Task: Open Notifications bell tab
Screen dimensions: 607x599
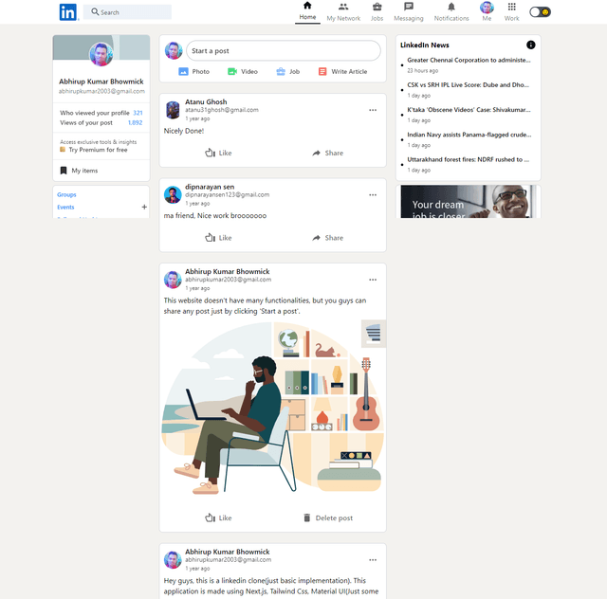Action: pyautogui.click(x=451, y=12)
